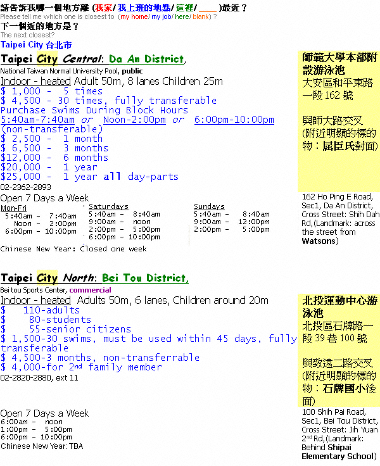The width and height of the screenshot is (380, 466).
Task: Click the Saturdays schedule heading
Action: click(x=108, y=206)
